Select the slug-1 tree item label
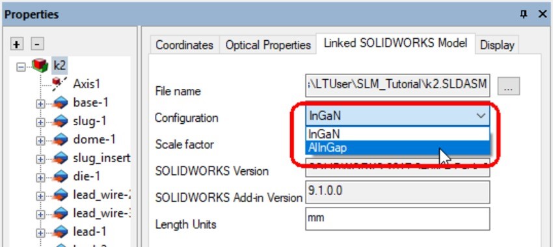 (90, 121)
